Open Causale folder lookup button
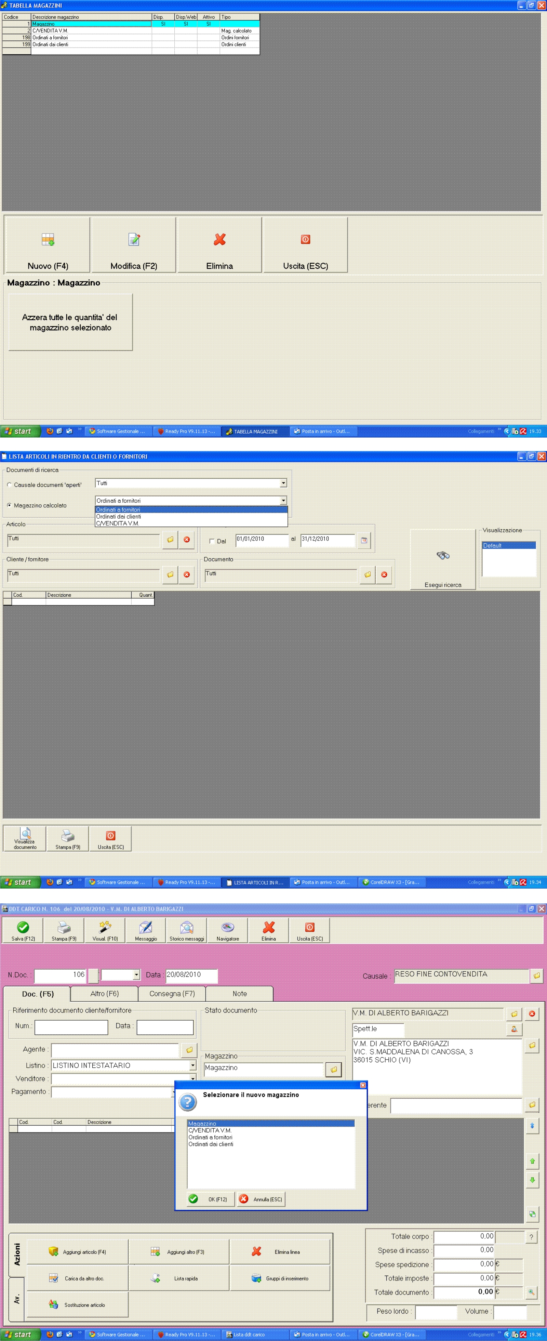 click(x=537, y=975)
